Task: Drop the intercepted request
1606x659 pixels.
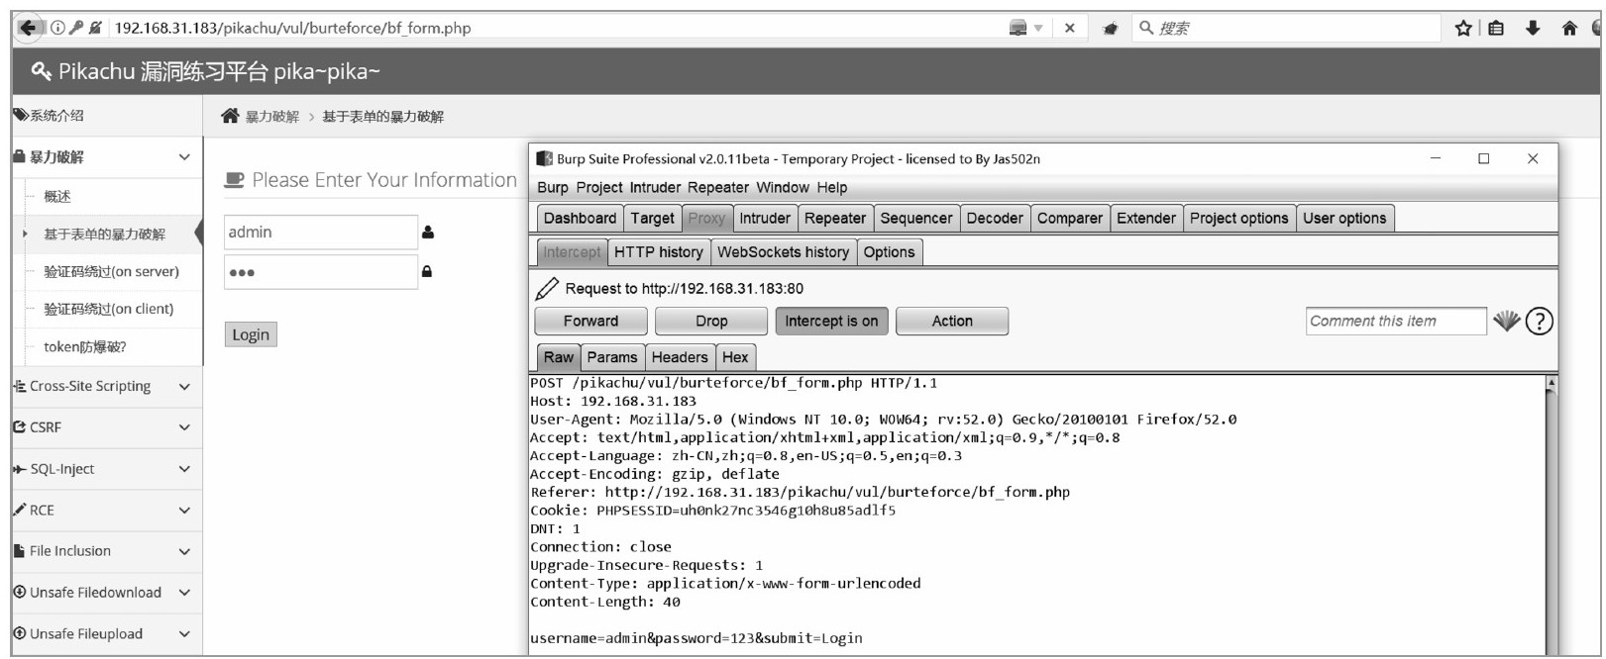Action: 711,321
